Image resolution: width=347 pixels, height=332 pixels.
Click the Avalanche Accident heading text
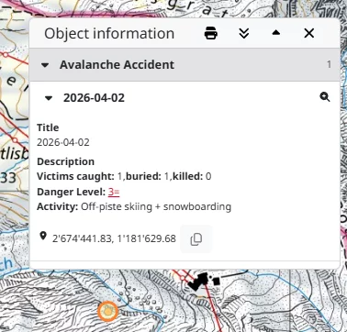pyautogui.click(x=117, y=65)
